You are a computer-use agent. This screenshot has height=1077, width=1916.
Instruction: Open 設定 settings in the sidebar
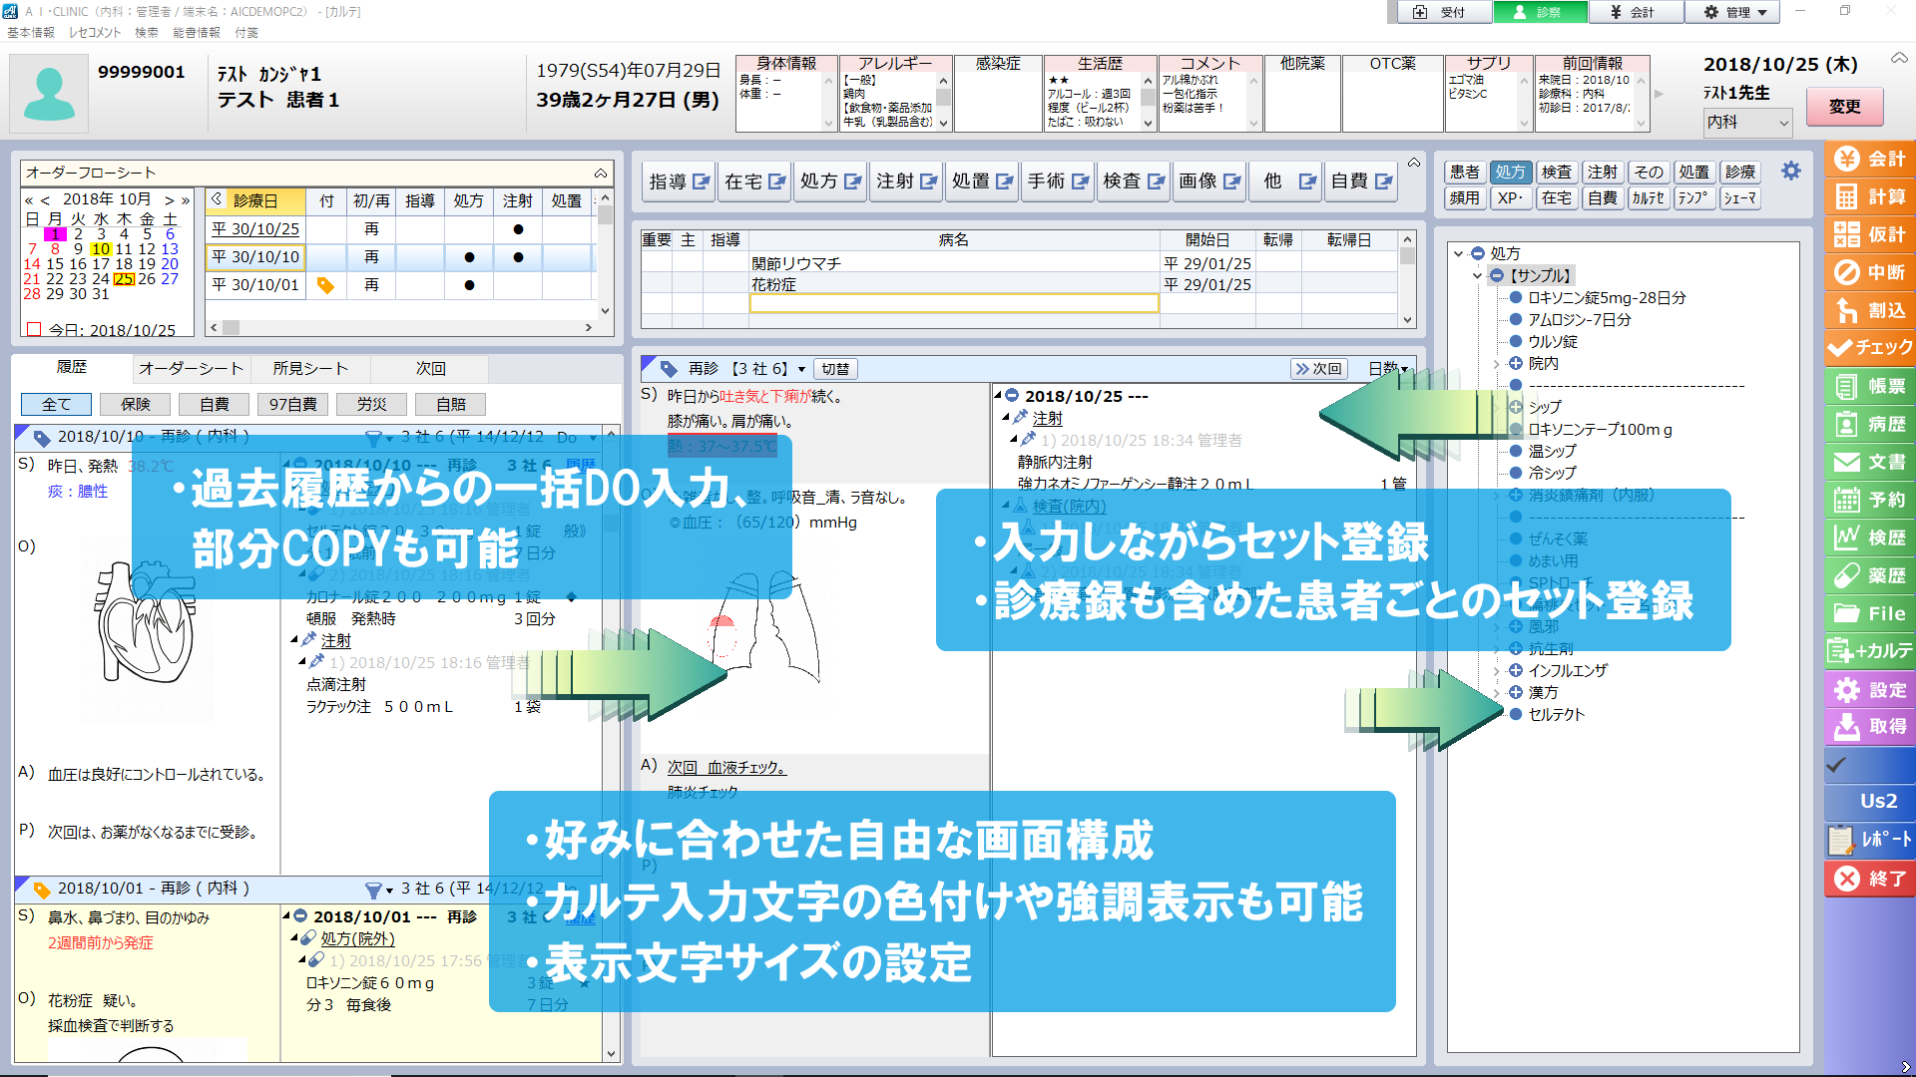(x=1870, y=690)
